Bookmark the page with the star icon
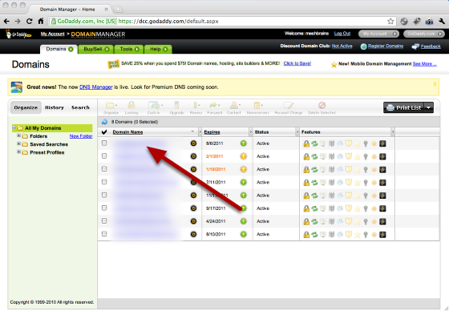This screenshot has height=311, width=449. 390,21
